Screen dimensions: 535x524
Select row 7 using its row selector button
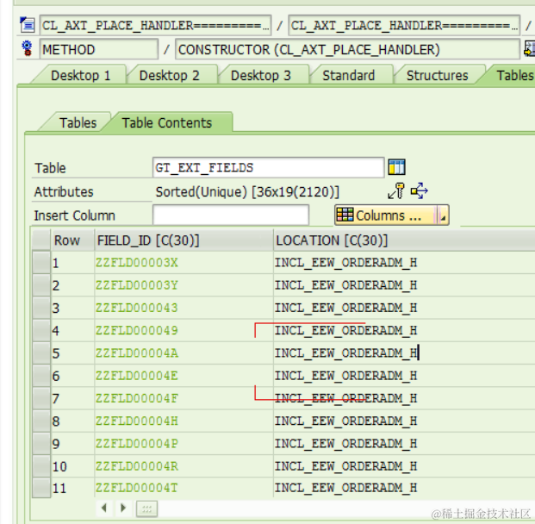point(41,398)
